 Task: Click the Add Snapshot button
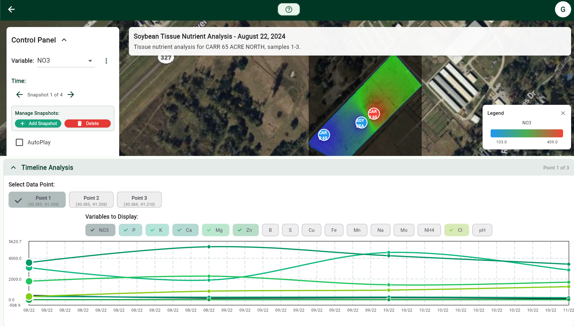pyautogui.click(x=38, y=123)
